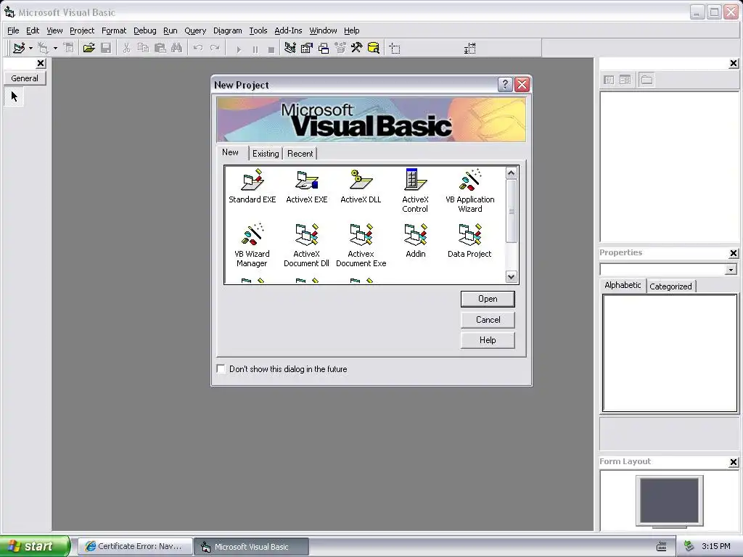Image resolution: width=743 pixels, height=557 pixels.
Task: Close the Form Layout panel
Action: [733, 462]
